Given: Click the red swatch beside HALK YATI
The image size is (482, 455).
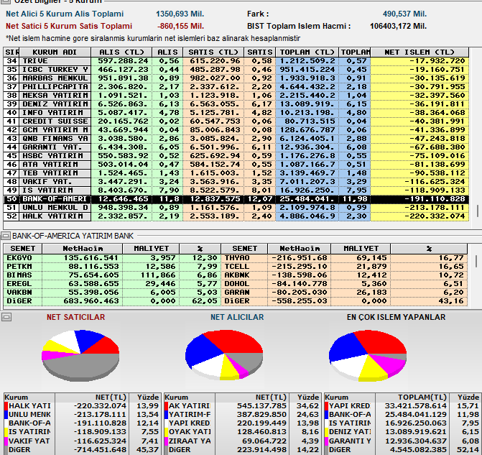Looking at the screenshot, I should pyautogui.click(x=6, y=406).
